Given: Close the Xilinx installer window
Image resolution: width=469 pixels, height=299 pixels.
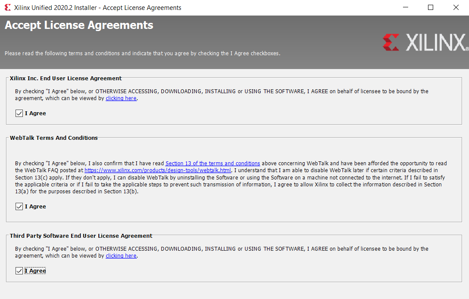Looking at the screenshot, I should [456, 7].
